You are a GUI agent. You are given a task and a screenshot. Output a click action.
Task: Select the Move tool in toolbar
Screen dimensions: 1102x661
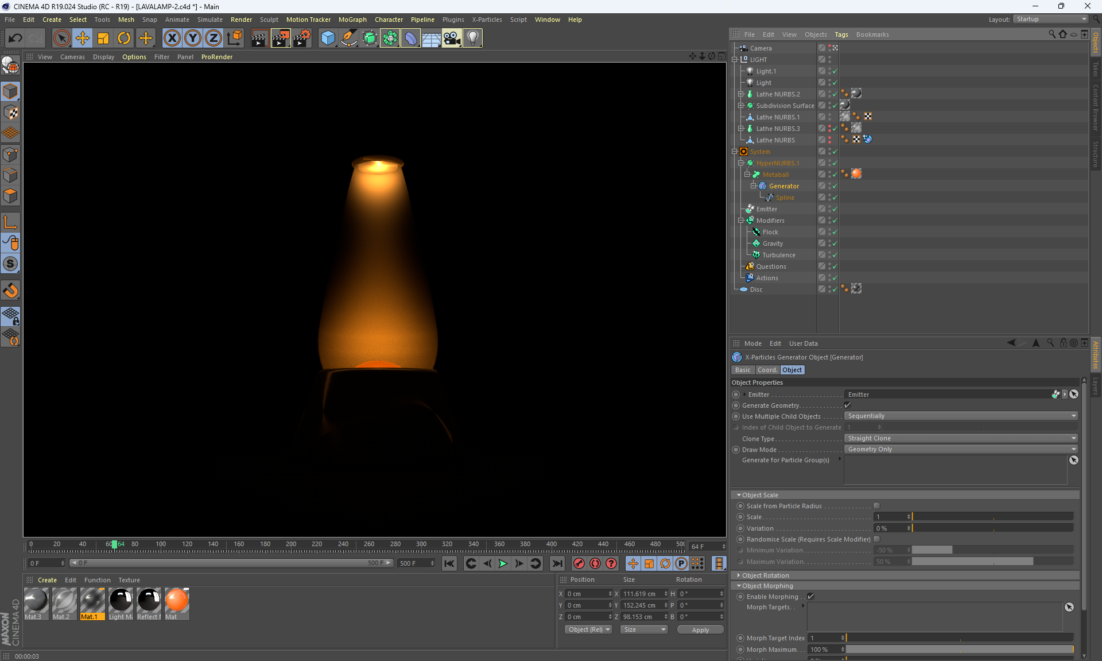point(83,38)
